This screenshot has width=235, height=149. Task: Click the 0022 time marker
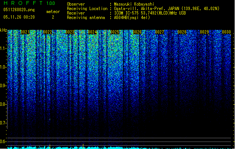click(x=47, y=32)
